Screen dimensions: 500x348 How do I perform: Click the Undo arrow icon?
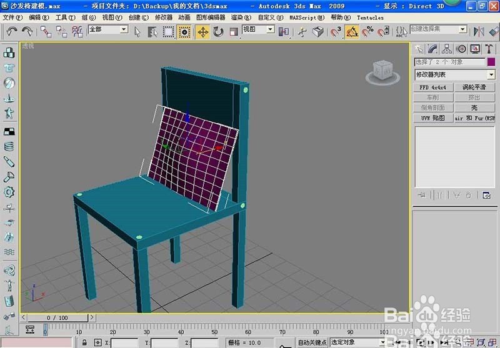tap(12, 31)
